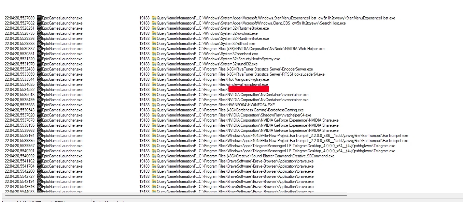Click timestamp 22:04:20,5538195

19,125
